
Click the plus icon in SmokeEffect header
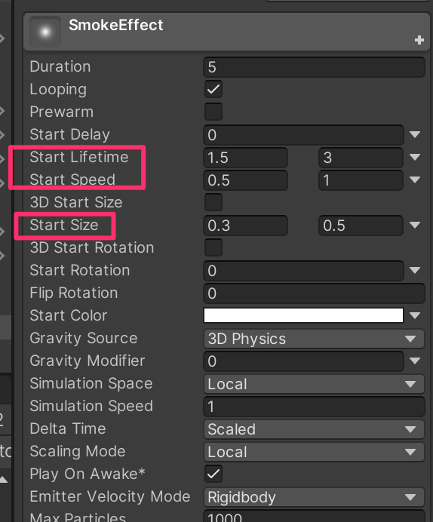coord(419,40)
